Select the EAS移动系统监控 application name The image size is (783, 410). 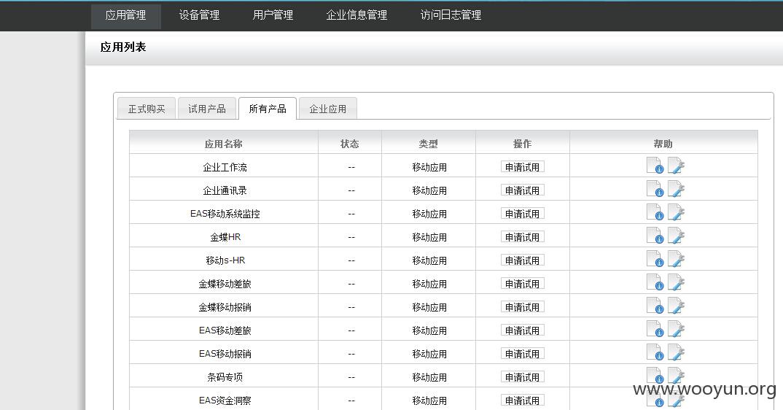pos(225,214)
